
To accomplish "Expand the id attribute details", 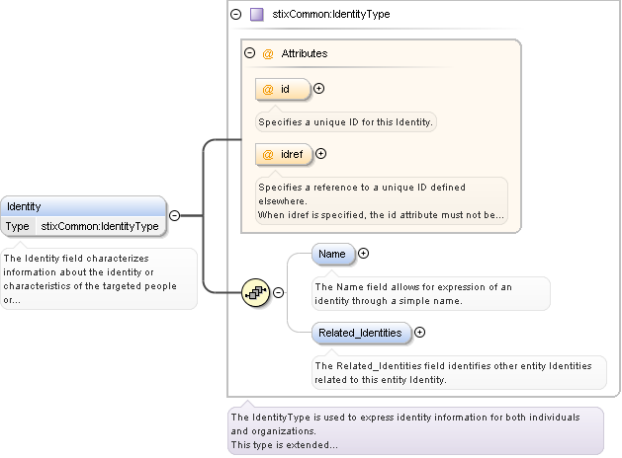I will pos(318,89).
